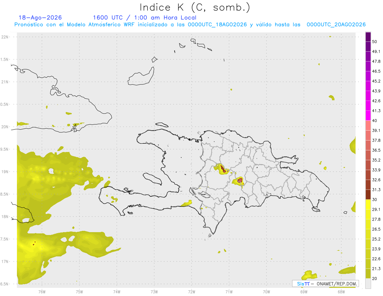
Task: Click the "45.2" color scale value
Action: (376, 81)
